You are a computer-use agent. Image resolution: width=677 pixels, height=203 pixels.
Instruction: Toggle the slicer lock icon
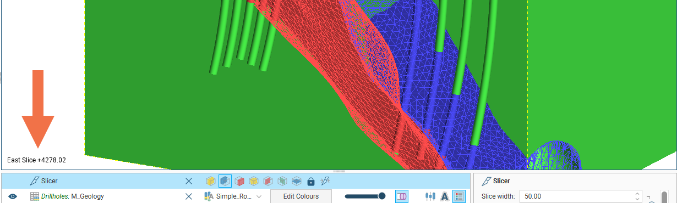(310, 181)
